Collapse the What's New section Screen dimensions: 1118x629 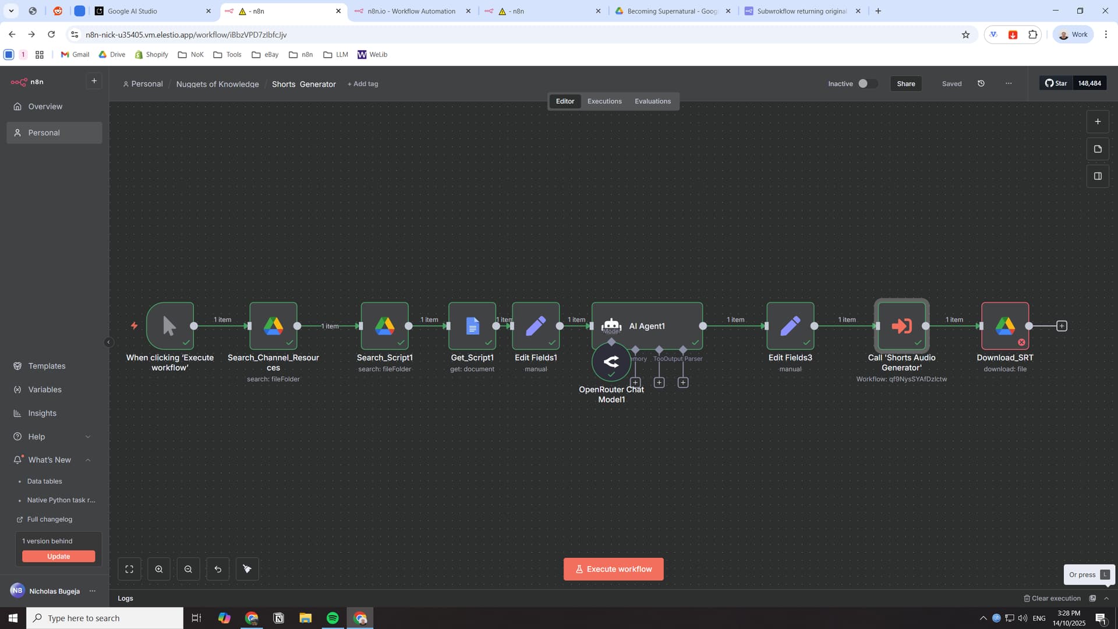click(88, 460)
